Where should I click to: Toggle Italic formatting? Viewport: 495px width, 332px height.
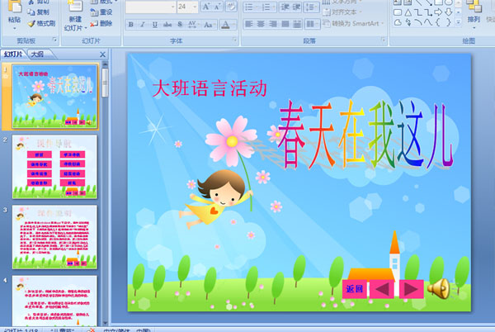143,24
